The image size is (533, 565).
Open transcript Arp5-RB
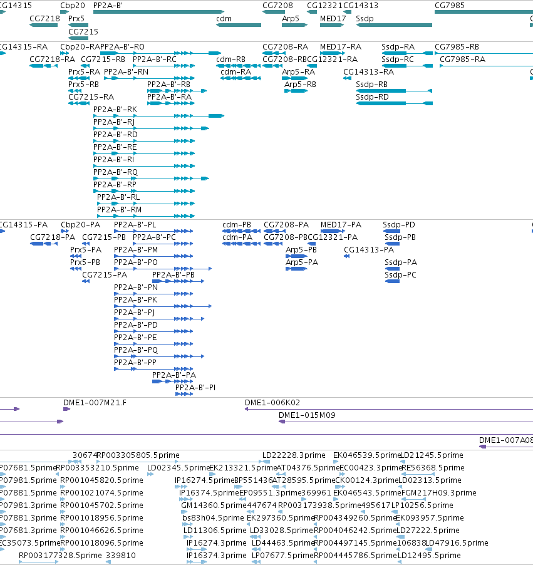[x=300, y=85]
